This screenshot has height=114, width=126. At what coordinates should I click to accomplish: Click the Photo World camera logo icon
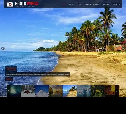(x=10, y=4)
